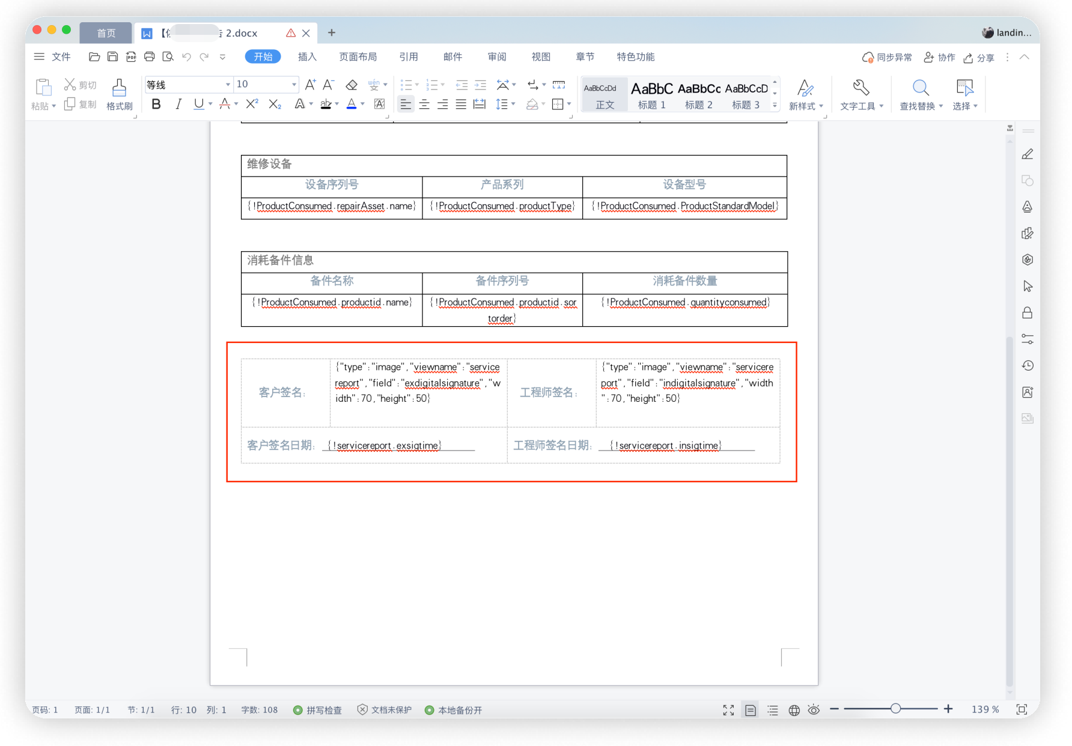Open the Page Layout (页面布局) tab
This screenshot has height=746, width=1072.
pyautogui.click(x=358, y=56)
